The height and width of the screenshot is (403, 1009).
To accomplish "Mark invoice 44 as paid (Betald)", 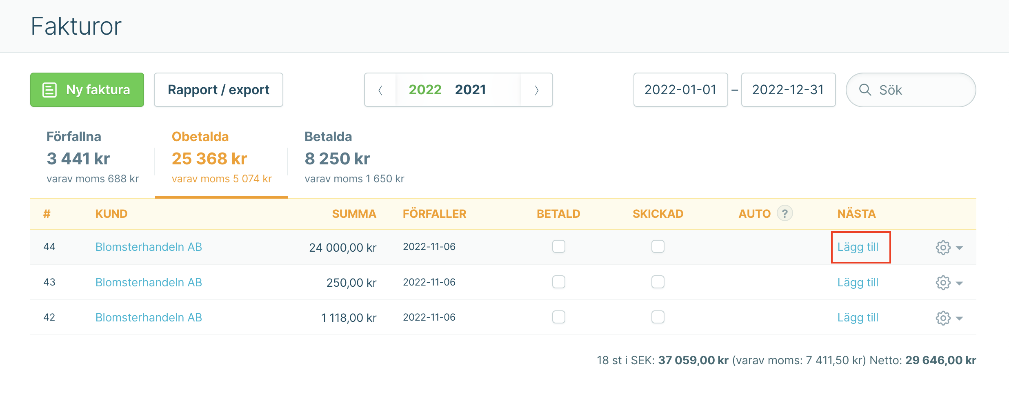I will [558, 246].
